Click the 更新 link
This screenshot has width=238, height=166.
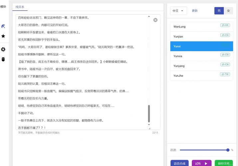(x=195, y=11)
